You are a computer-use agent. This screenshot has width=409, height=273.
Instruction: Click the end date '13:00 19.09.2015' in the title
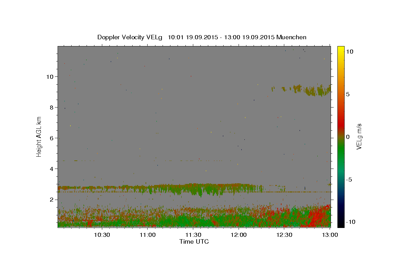click(249, 37)
